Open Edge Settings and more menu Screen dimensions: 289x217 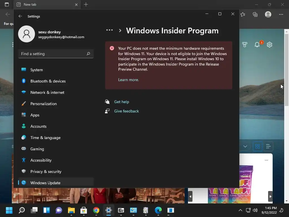coord(281,14)
